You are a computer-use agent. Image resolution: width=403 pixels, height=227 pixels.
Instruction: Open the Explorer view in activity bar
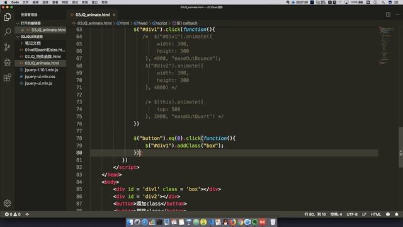pos(7,17)
